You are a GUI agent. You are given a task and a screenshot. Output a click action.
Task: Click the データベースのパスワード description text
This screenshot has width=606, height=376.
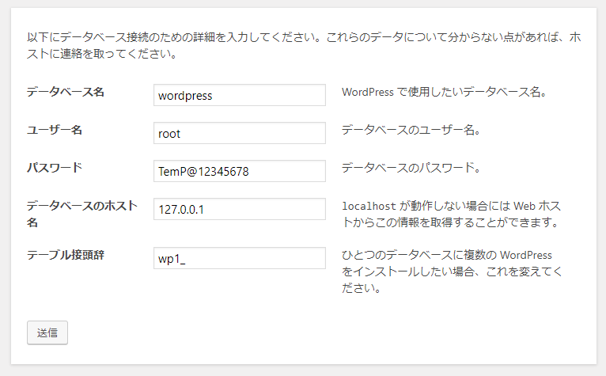point(411,168)
